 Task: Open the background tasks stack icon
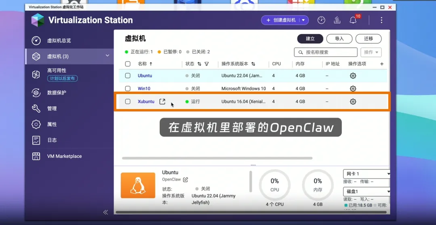point(337,20)
